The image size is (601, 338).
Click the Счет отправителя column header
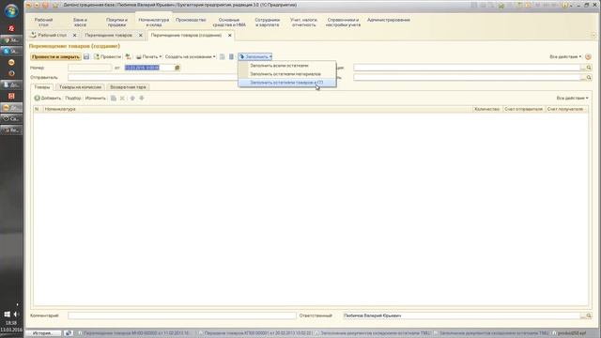[524, 109]
